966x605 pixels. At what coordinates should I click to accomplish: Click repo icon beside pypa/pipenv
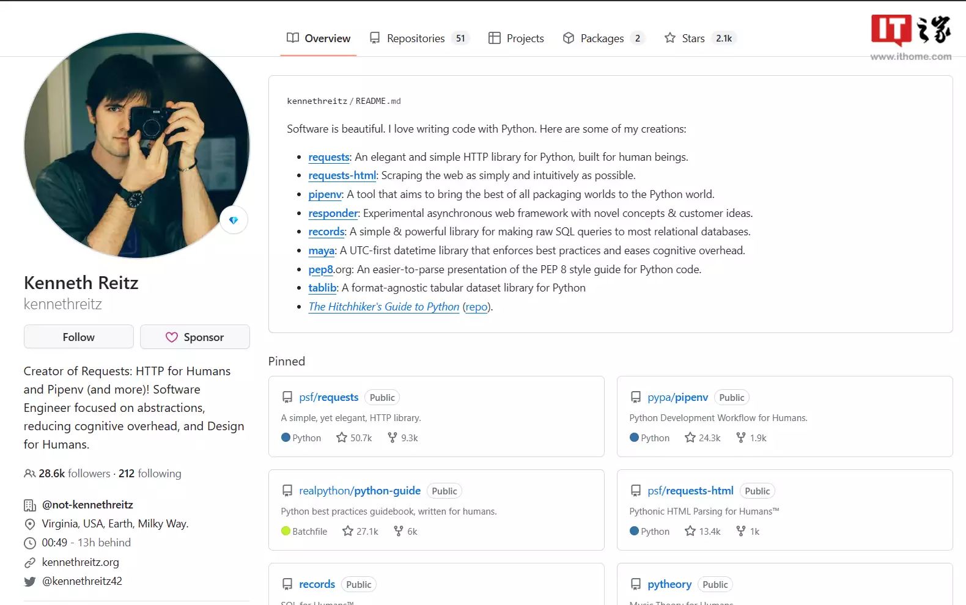tap(636, 397)
